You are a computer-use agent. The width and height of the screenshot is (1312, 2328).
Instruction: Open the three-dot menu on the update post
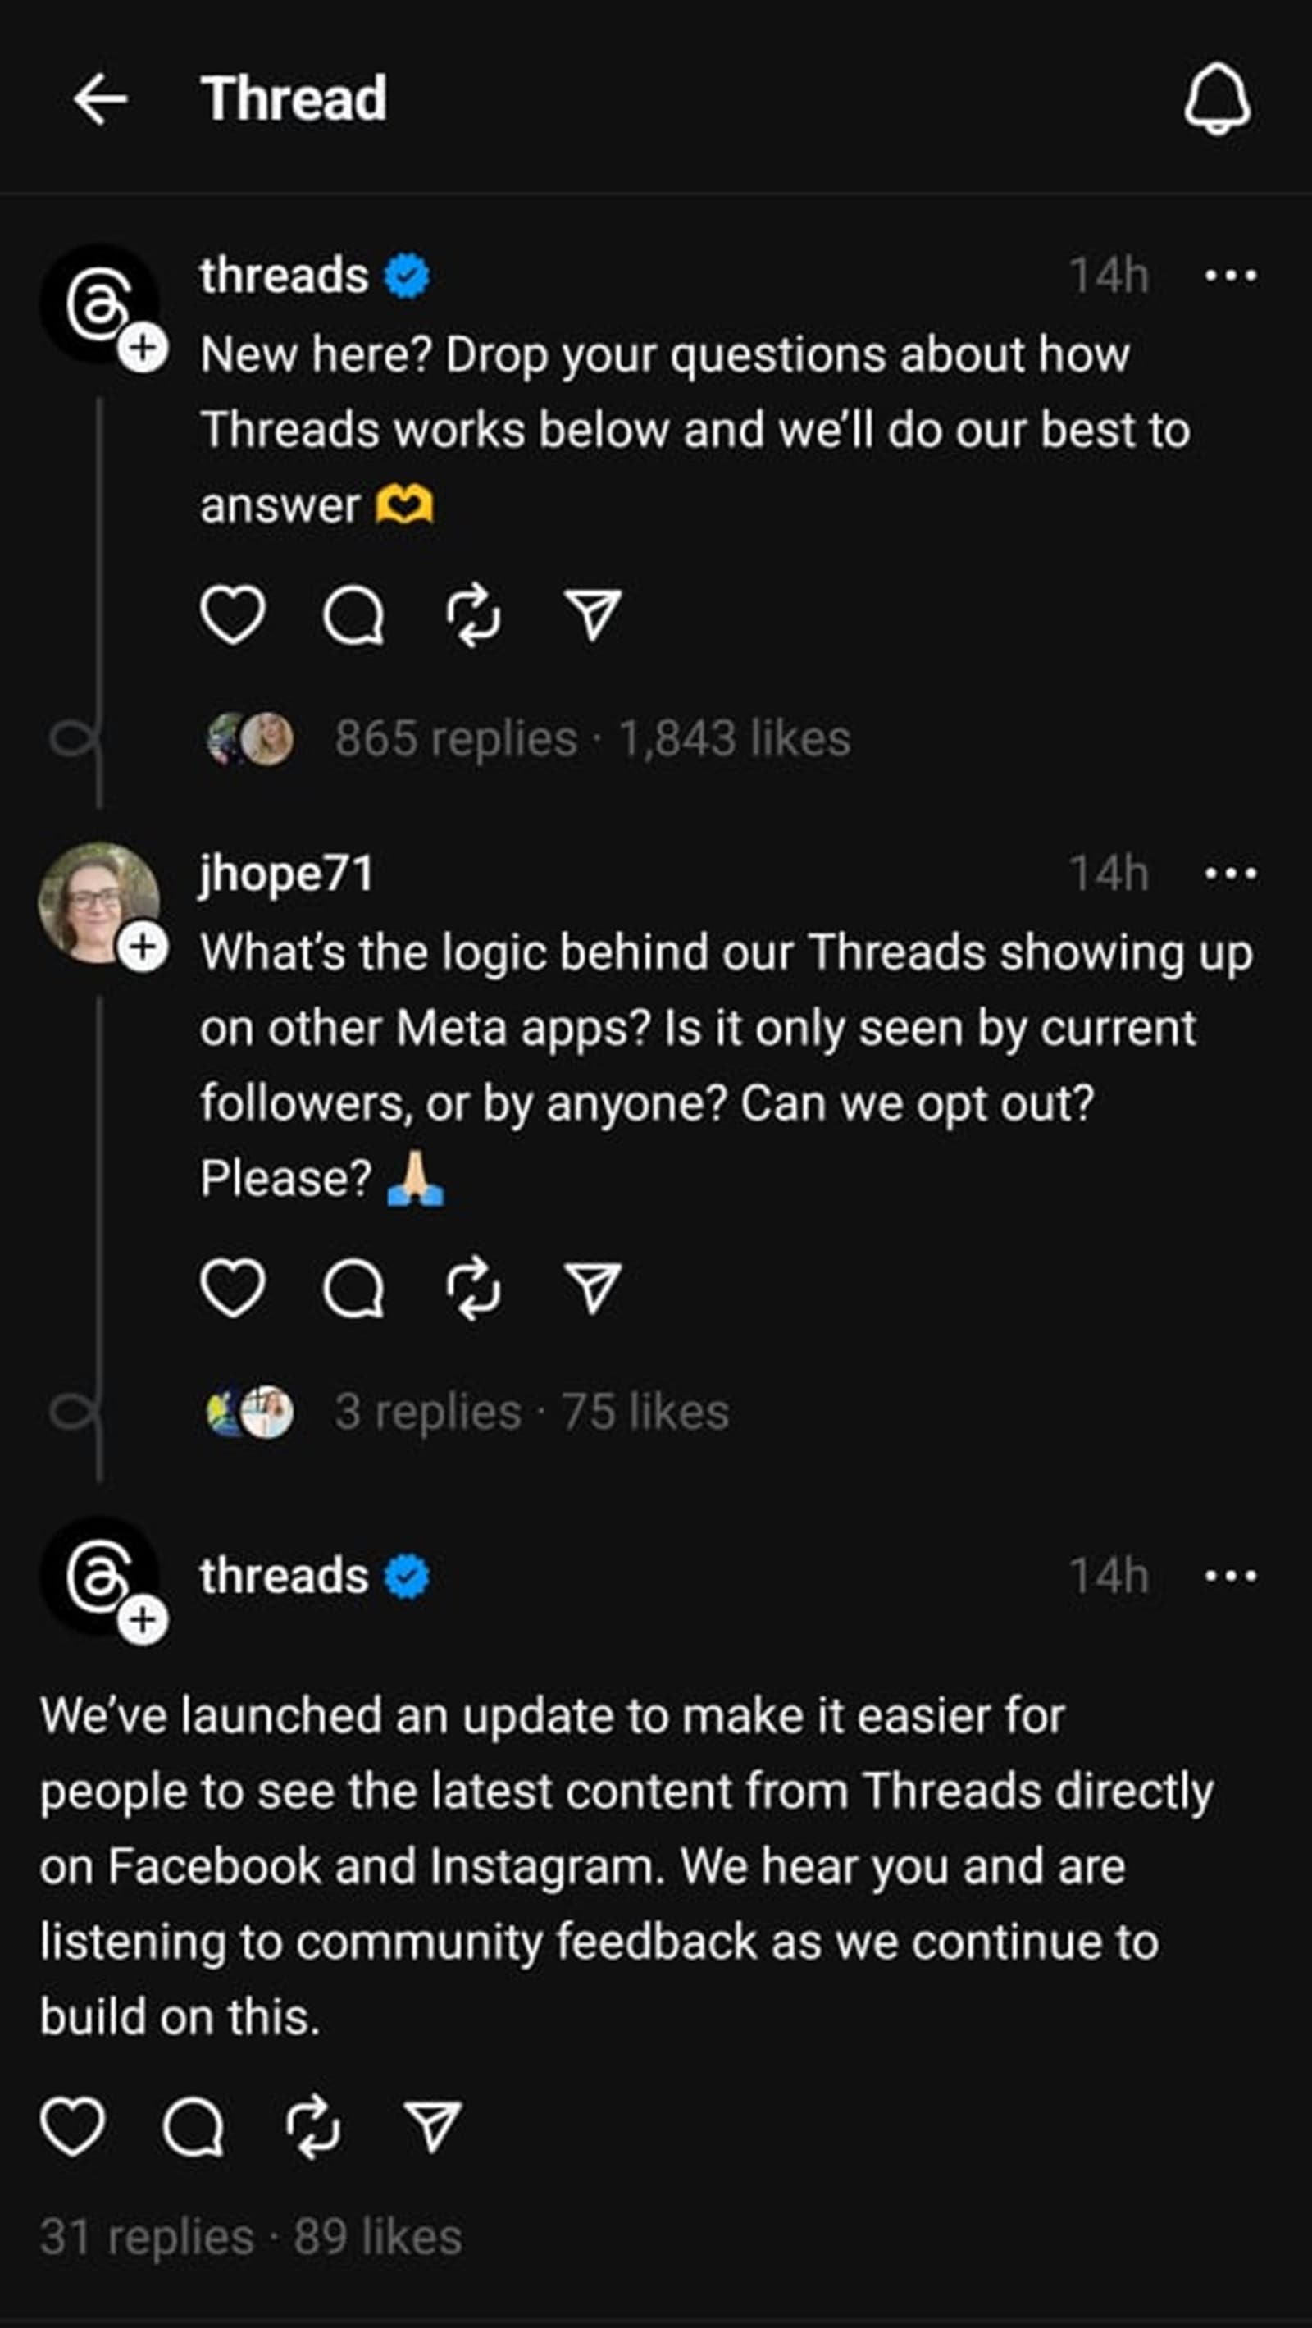pyautogui.click(x=1233, y=1577)
